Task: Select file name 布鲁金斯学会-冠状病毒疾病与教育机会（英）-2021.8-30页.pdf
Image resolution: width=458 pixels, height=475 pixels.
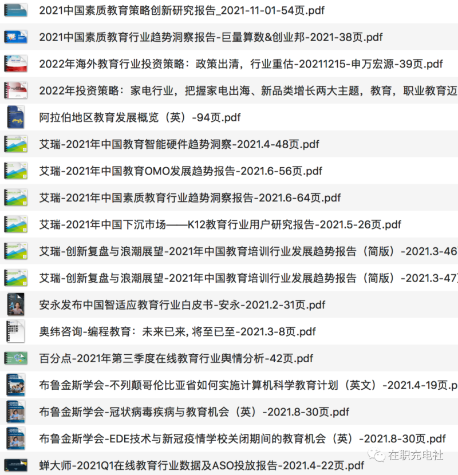Action: pyautogui.click(x=194, y=411)
